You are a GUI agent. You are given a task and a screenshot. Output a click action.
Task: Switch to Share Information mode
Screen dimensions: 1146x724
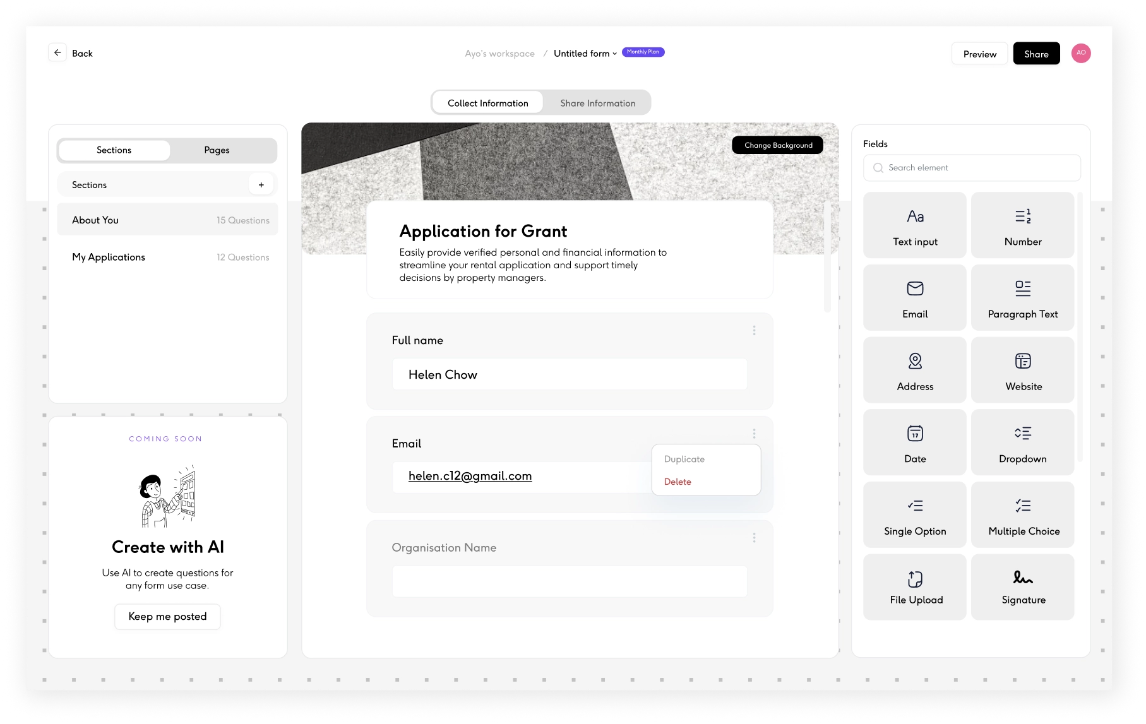pos(597,103)
